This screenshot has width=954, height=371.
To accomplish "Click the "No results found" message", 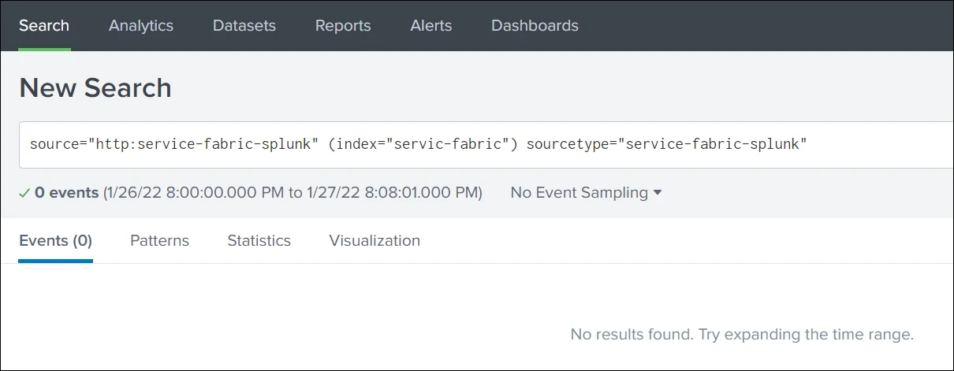I will (x=742, y=335).
